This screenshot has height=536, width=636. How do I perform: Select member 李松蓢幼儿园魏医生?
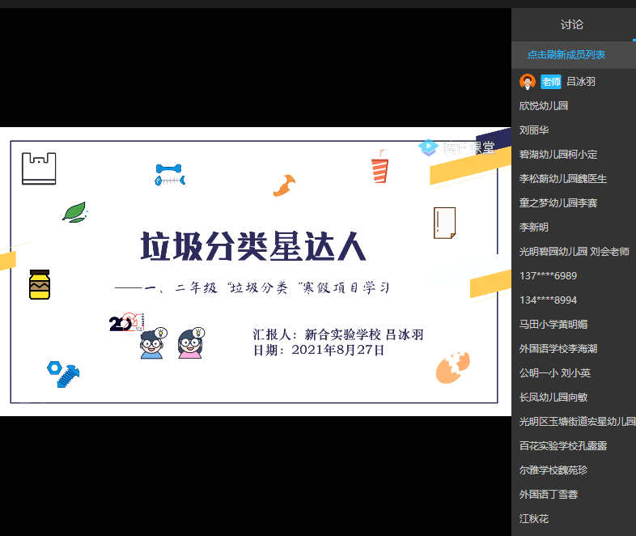(563, 179)
